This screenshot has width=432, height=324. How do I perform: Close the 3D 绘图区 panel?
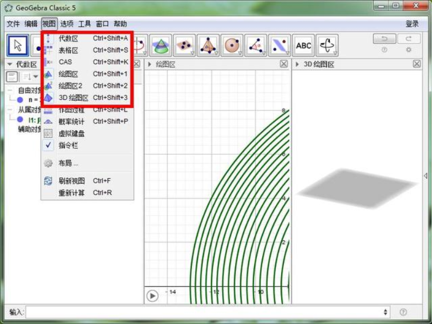417,64
